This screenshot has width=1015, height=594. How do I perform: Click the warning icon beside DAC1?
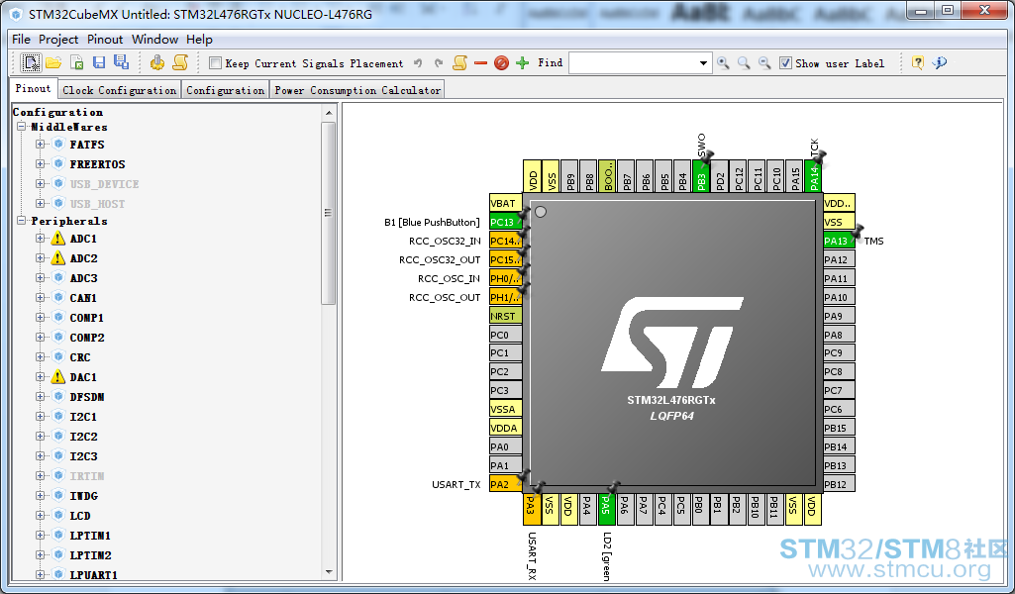pyautogui.click(x=58, y=376)
